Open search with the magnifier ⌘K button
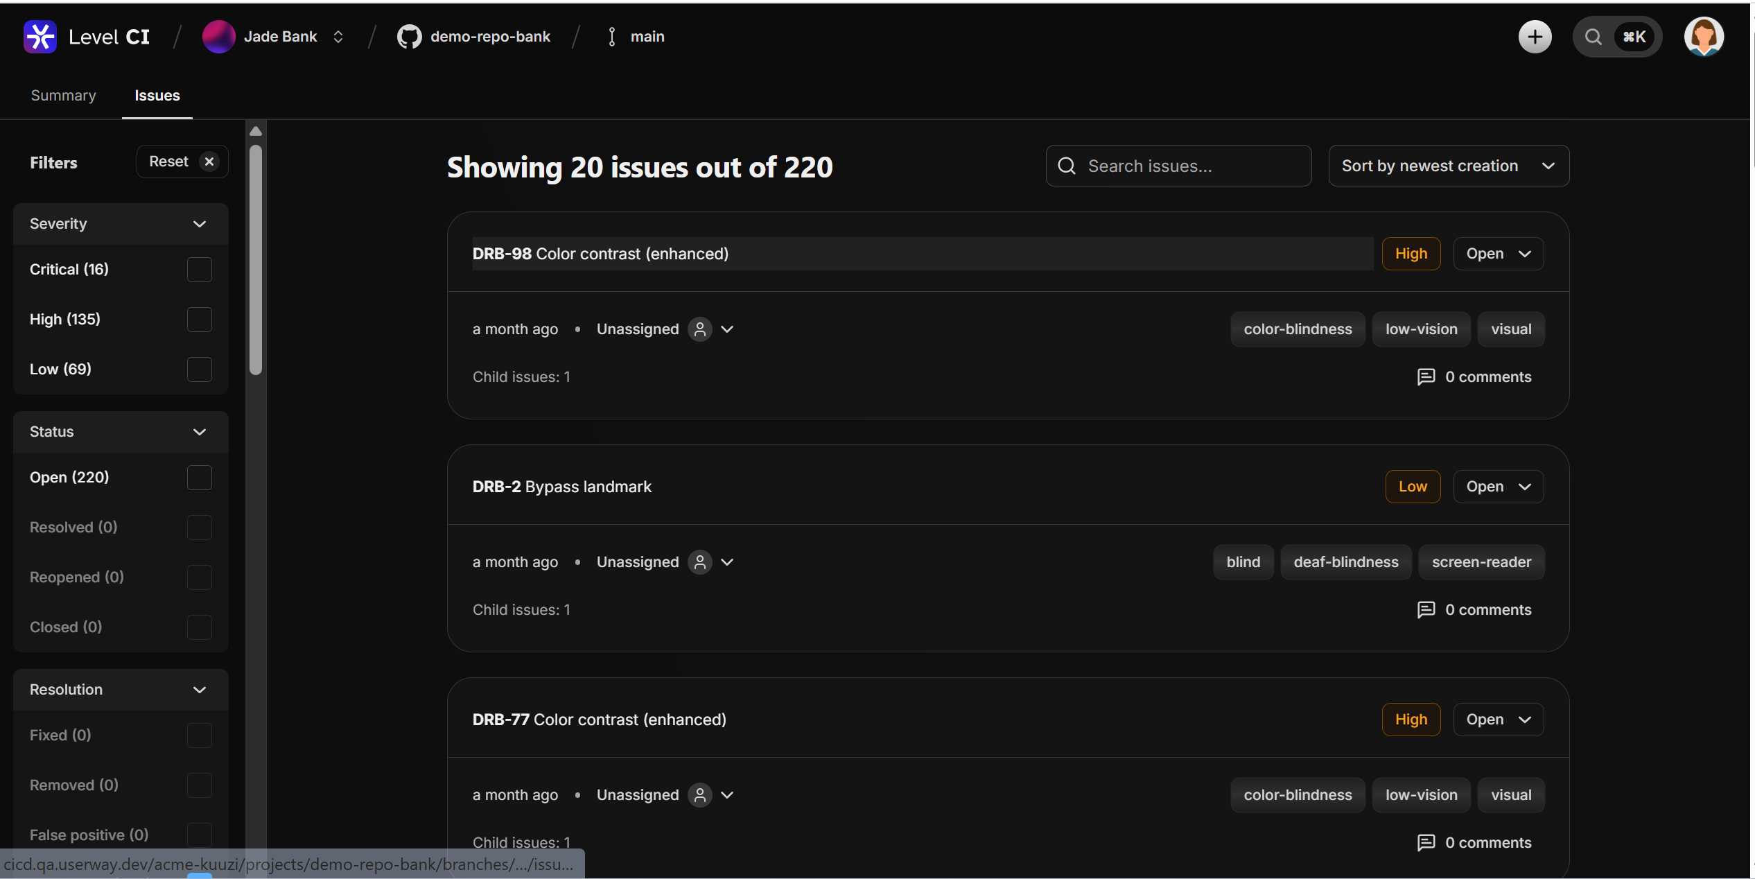 tap(1617, 37)
